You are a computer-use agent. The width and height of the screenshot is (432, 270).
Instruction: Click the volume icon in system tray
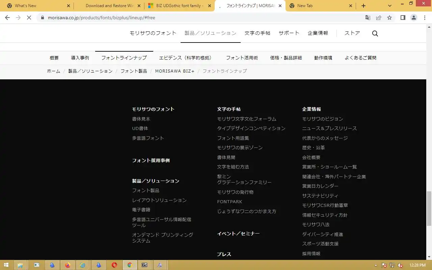click(x=400, y=266)
